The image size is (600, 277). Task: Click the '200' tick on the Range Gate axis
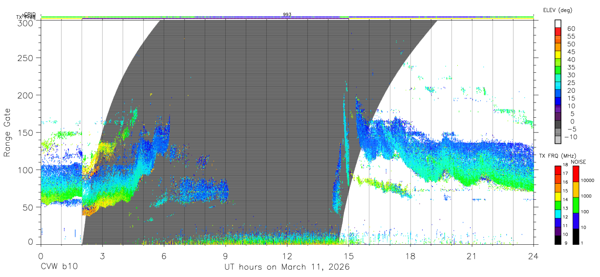click(x=25, y=95)
